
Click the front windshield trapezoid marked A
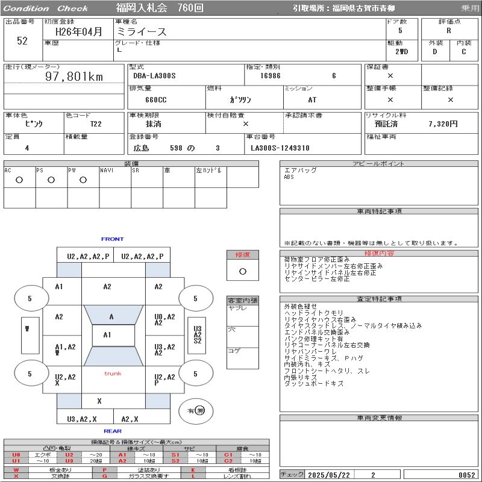pyautogui.click(x=113, y=316)
